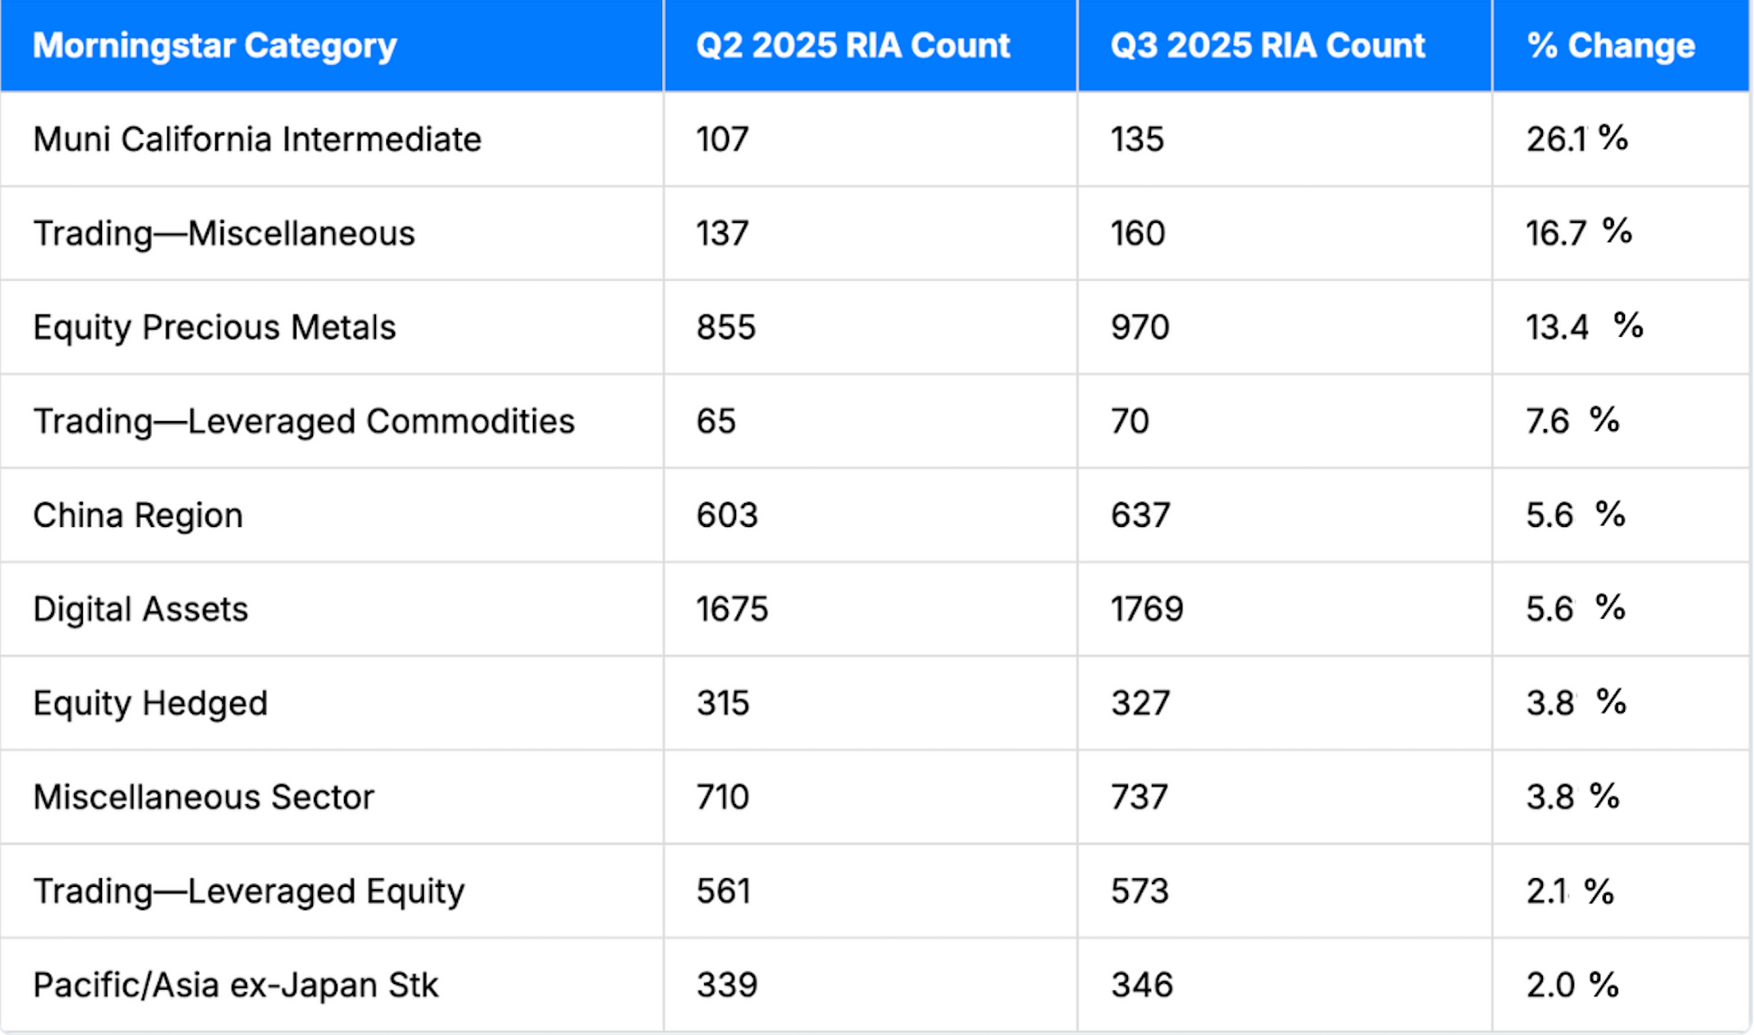Select the Trading—Leveraged Commodities cell
Screen dimensions: 1754x1035
(x=303, y=421)
